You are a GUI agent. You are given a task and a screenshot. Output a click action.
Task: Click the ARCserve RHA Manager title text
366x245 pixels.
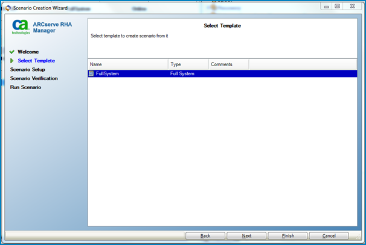53,28
